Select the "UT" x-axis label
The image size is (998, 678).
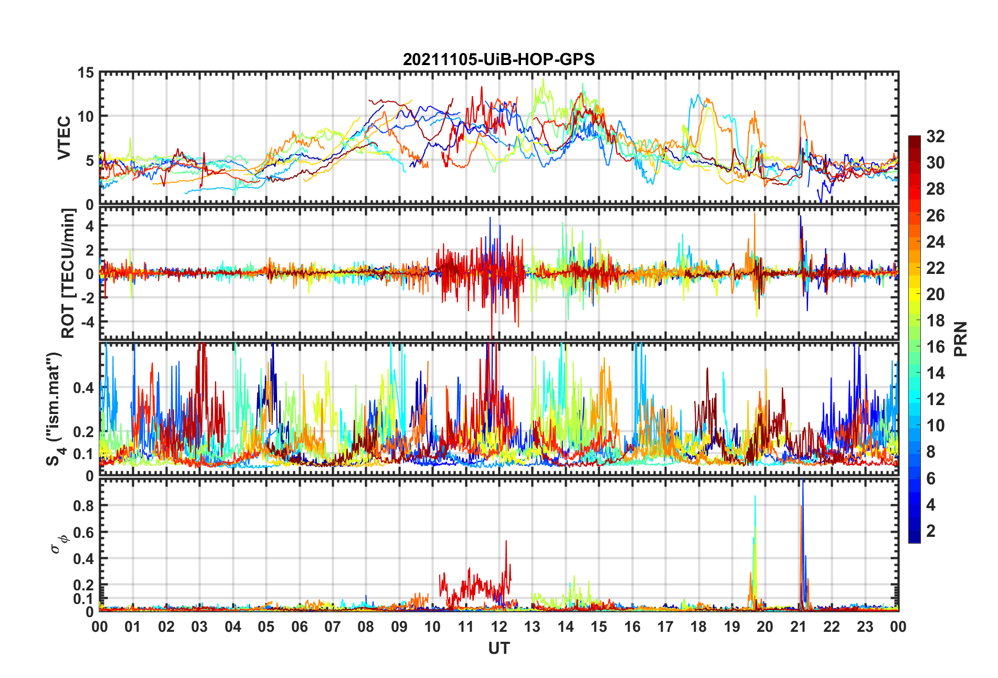tap(498, 649)
